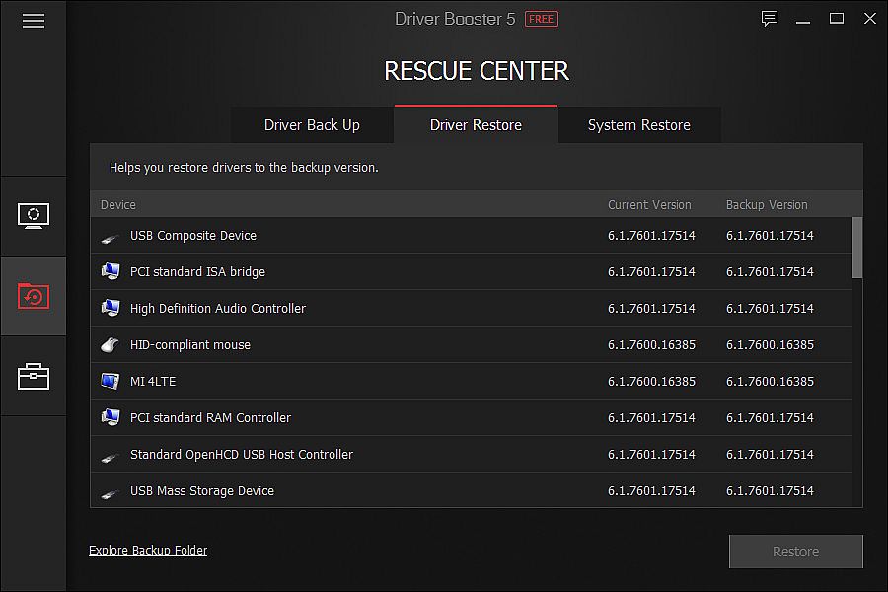Open the System Restore tab

pyautogui.click(x=639, y=124)
